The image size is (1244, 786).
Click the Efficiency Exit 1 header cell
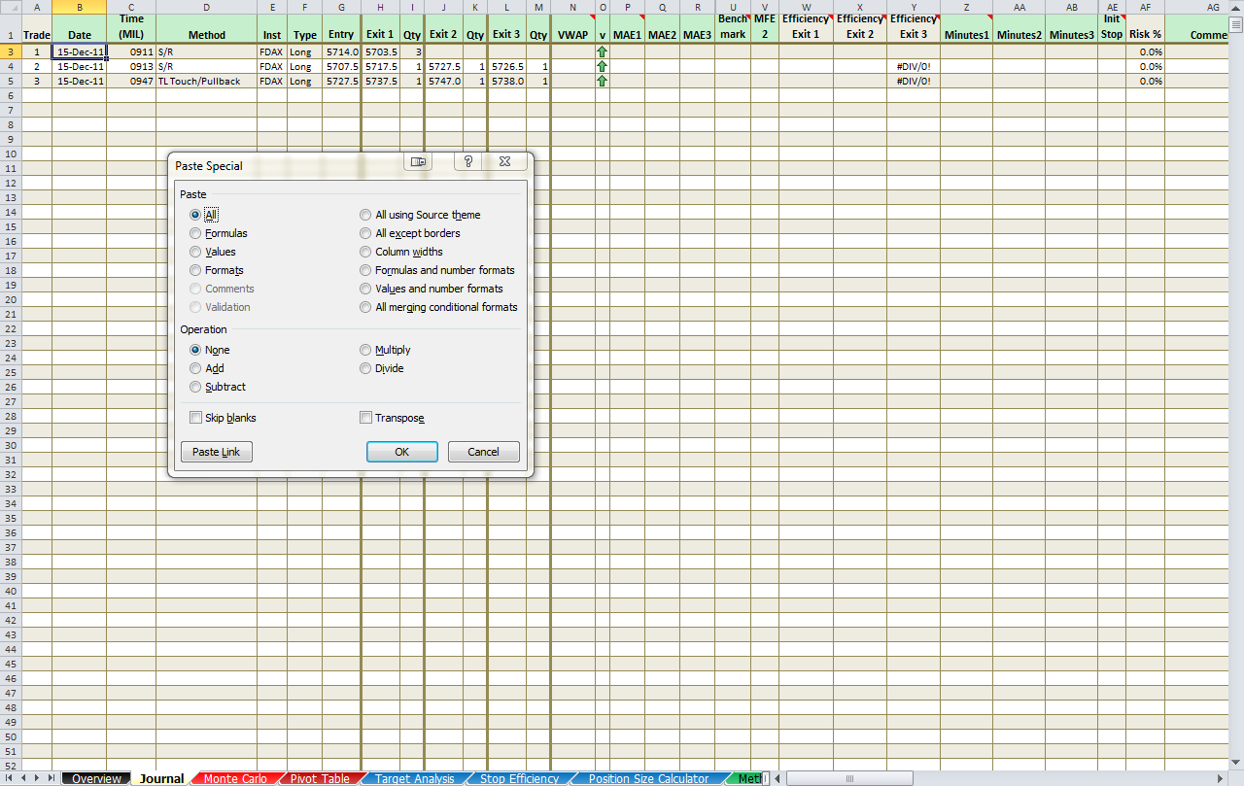pyautogui.click(x=806, y=28)
